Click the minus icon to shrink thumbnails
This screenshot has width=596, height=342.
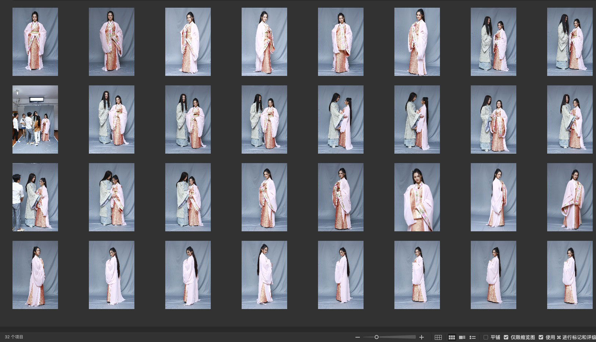pos(358,337)
